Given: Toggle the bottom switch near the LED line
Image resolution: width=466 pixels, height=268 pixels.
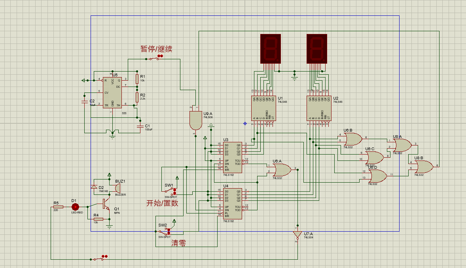Looking at the screenshot, I should coord(98,259).
